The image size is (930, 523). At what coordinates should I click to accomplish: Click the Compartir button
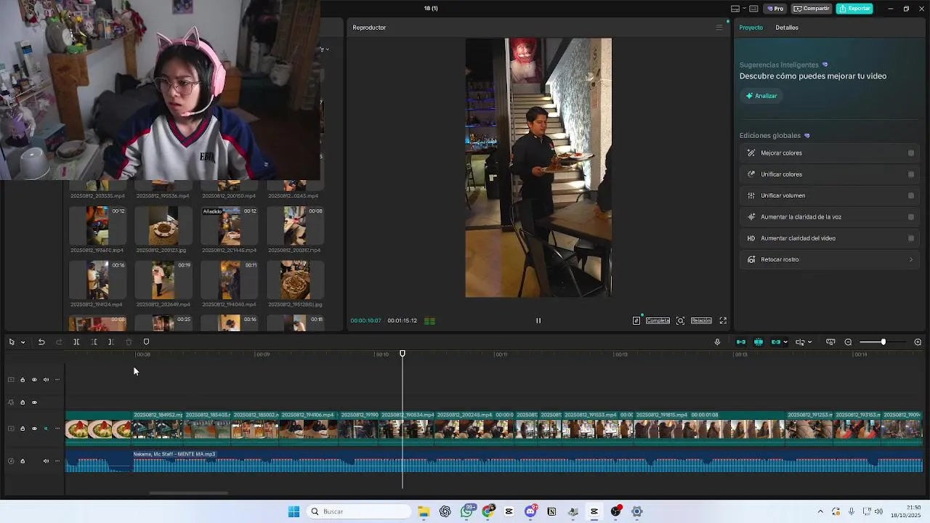point(812,9)
